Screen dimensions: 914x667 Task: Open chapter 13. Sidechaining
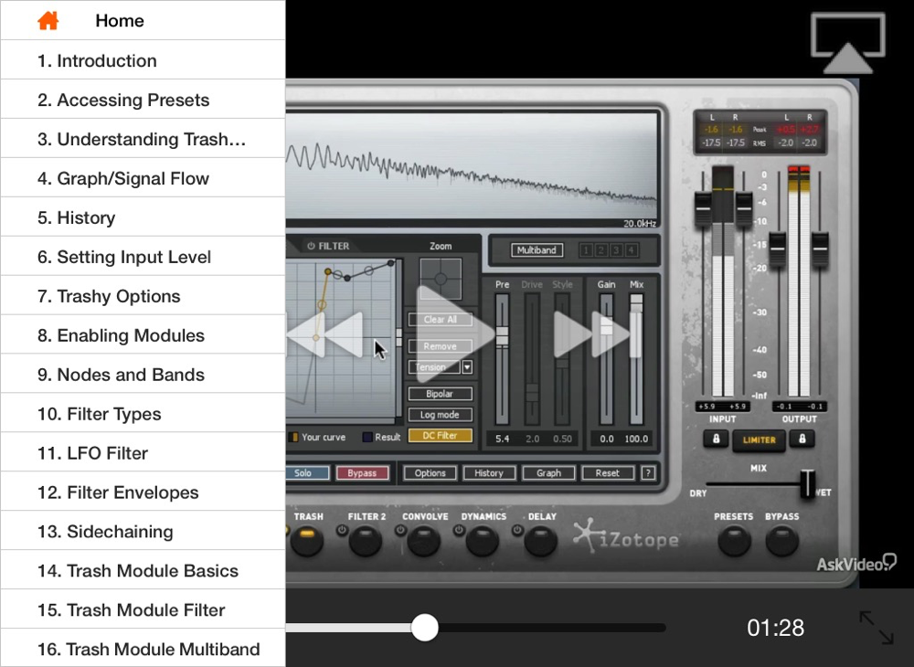point(143,531)
